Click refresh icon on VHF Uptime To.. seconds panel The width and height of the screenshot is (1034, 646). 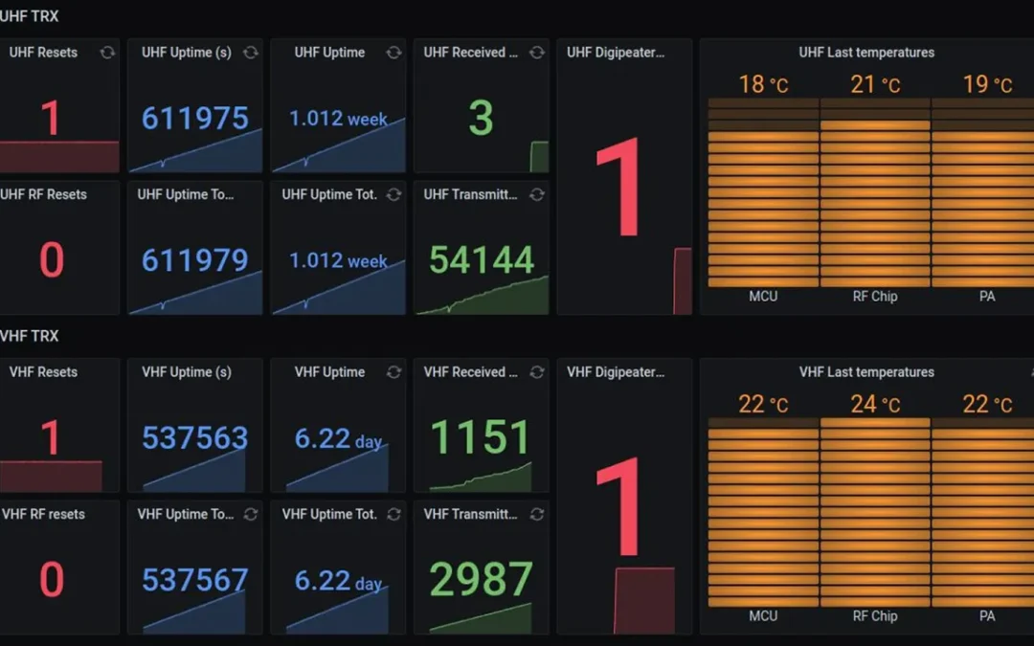[251, 514]
